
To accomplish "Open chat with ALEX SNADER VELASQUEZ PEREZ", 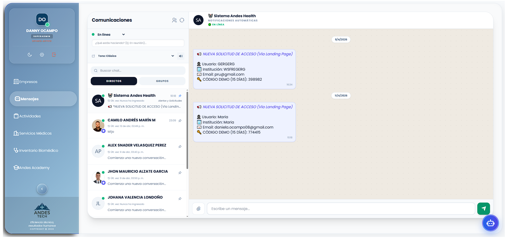I will [137, 152].
